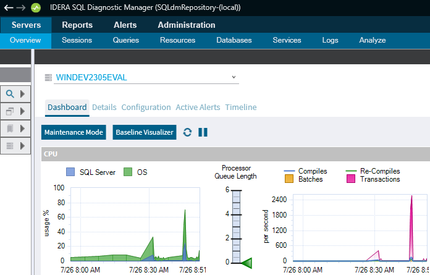
Task: Expand the arrow next to the search icon
Action: [x=23, y=94]
